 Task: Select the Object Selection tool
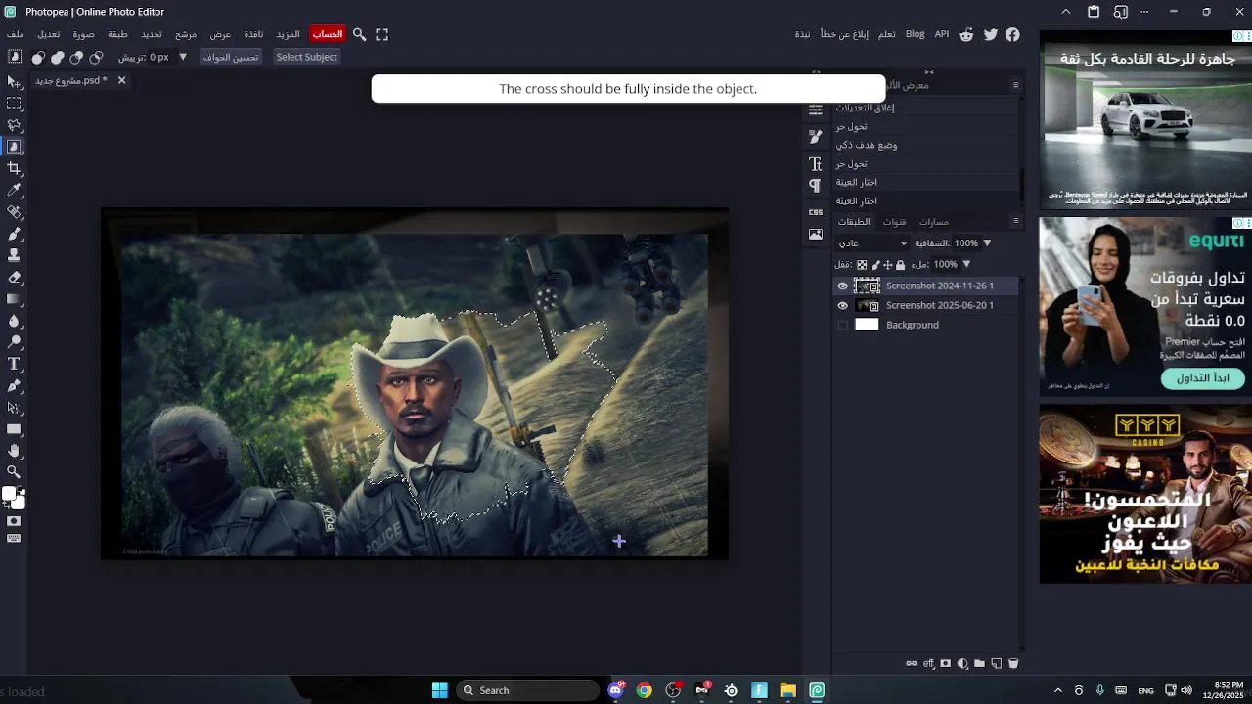pos(14,147)
